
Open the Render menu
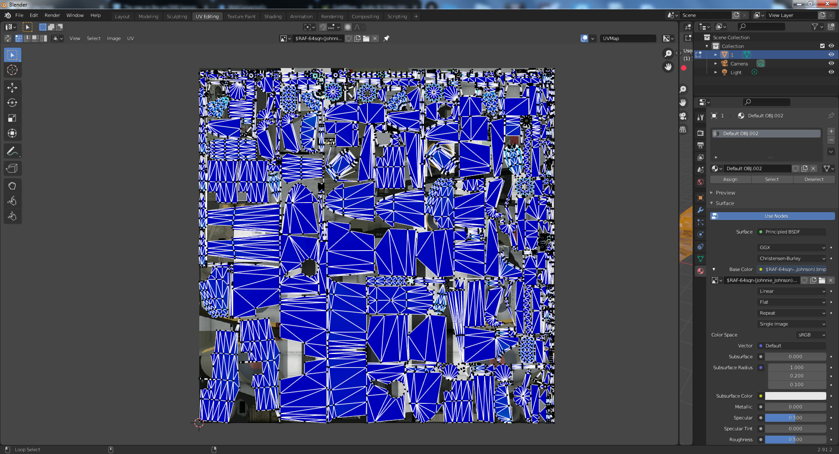52,15
